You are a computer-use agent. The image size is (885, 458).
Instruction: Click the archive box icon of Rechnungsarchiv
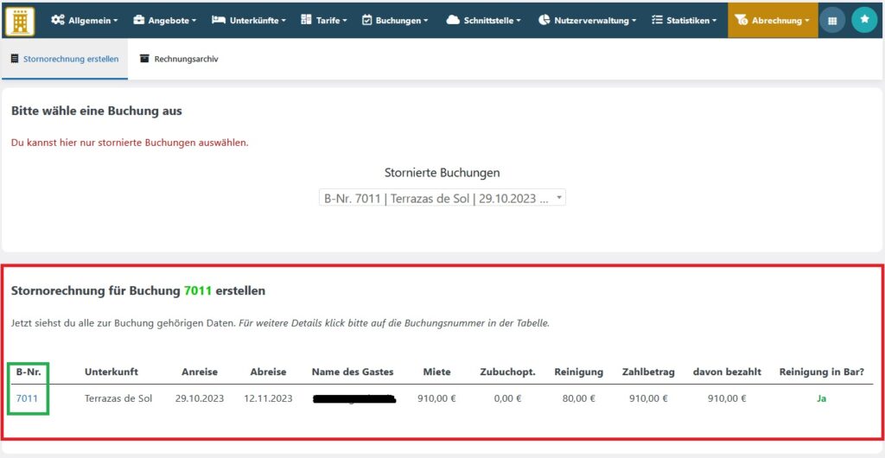click(144, 59)
